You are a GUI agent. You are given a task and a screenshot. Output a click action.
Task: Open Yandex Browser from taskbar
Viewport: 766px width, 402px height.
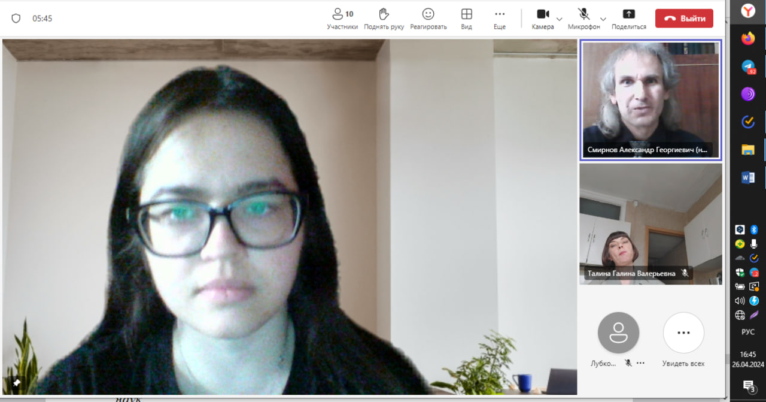748,11
